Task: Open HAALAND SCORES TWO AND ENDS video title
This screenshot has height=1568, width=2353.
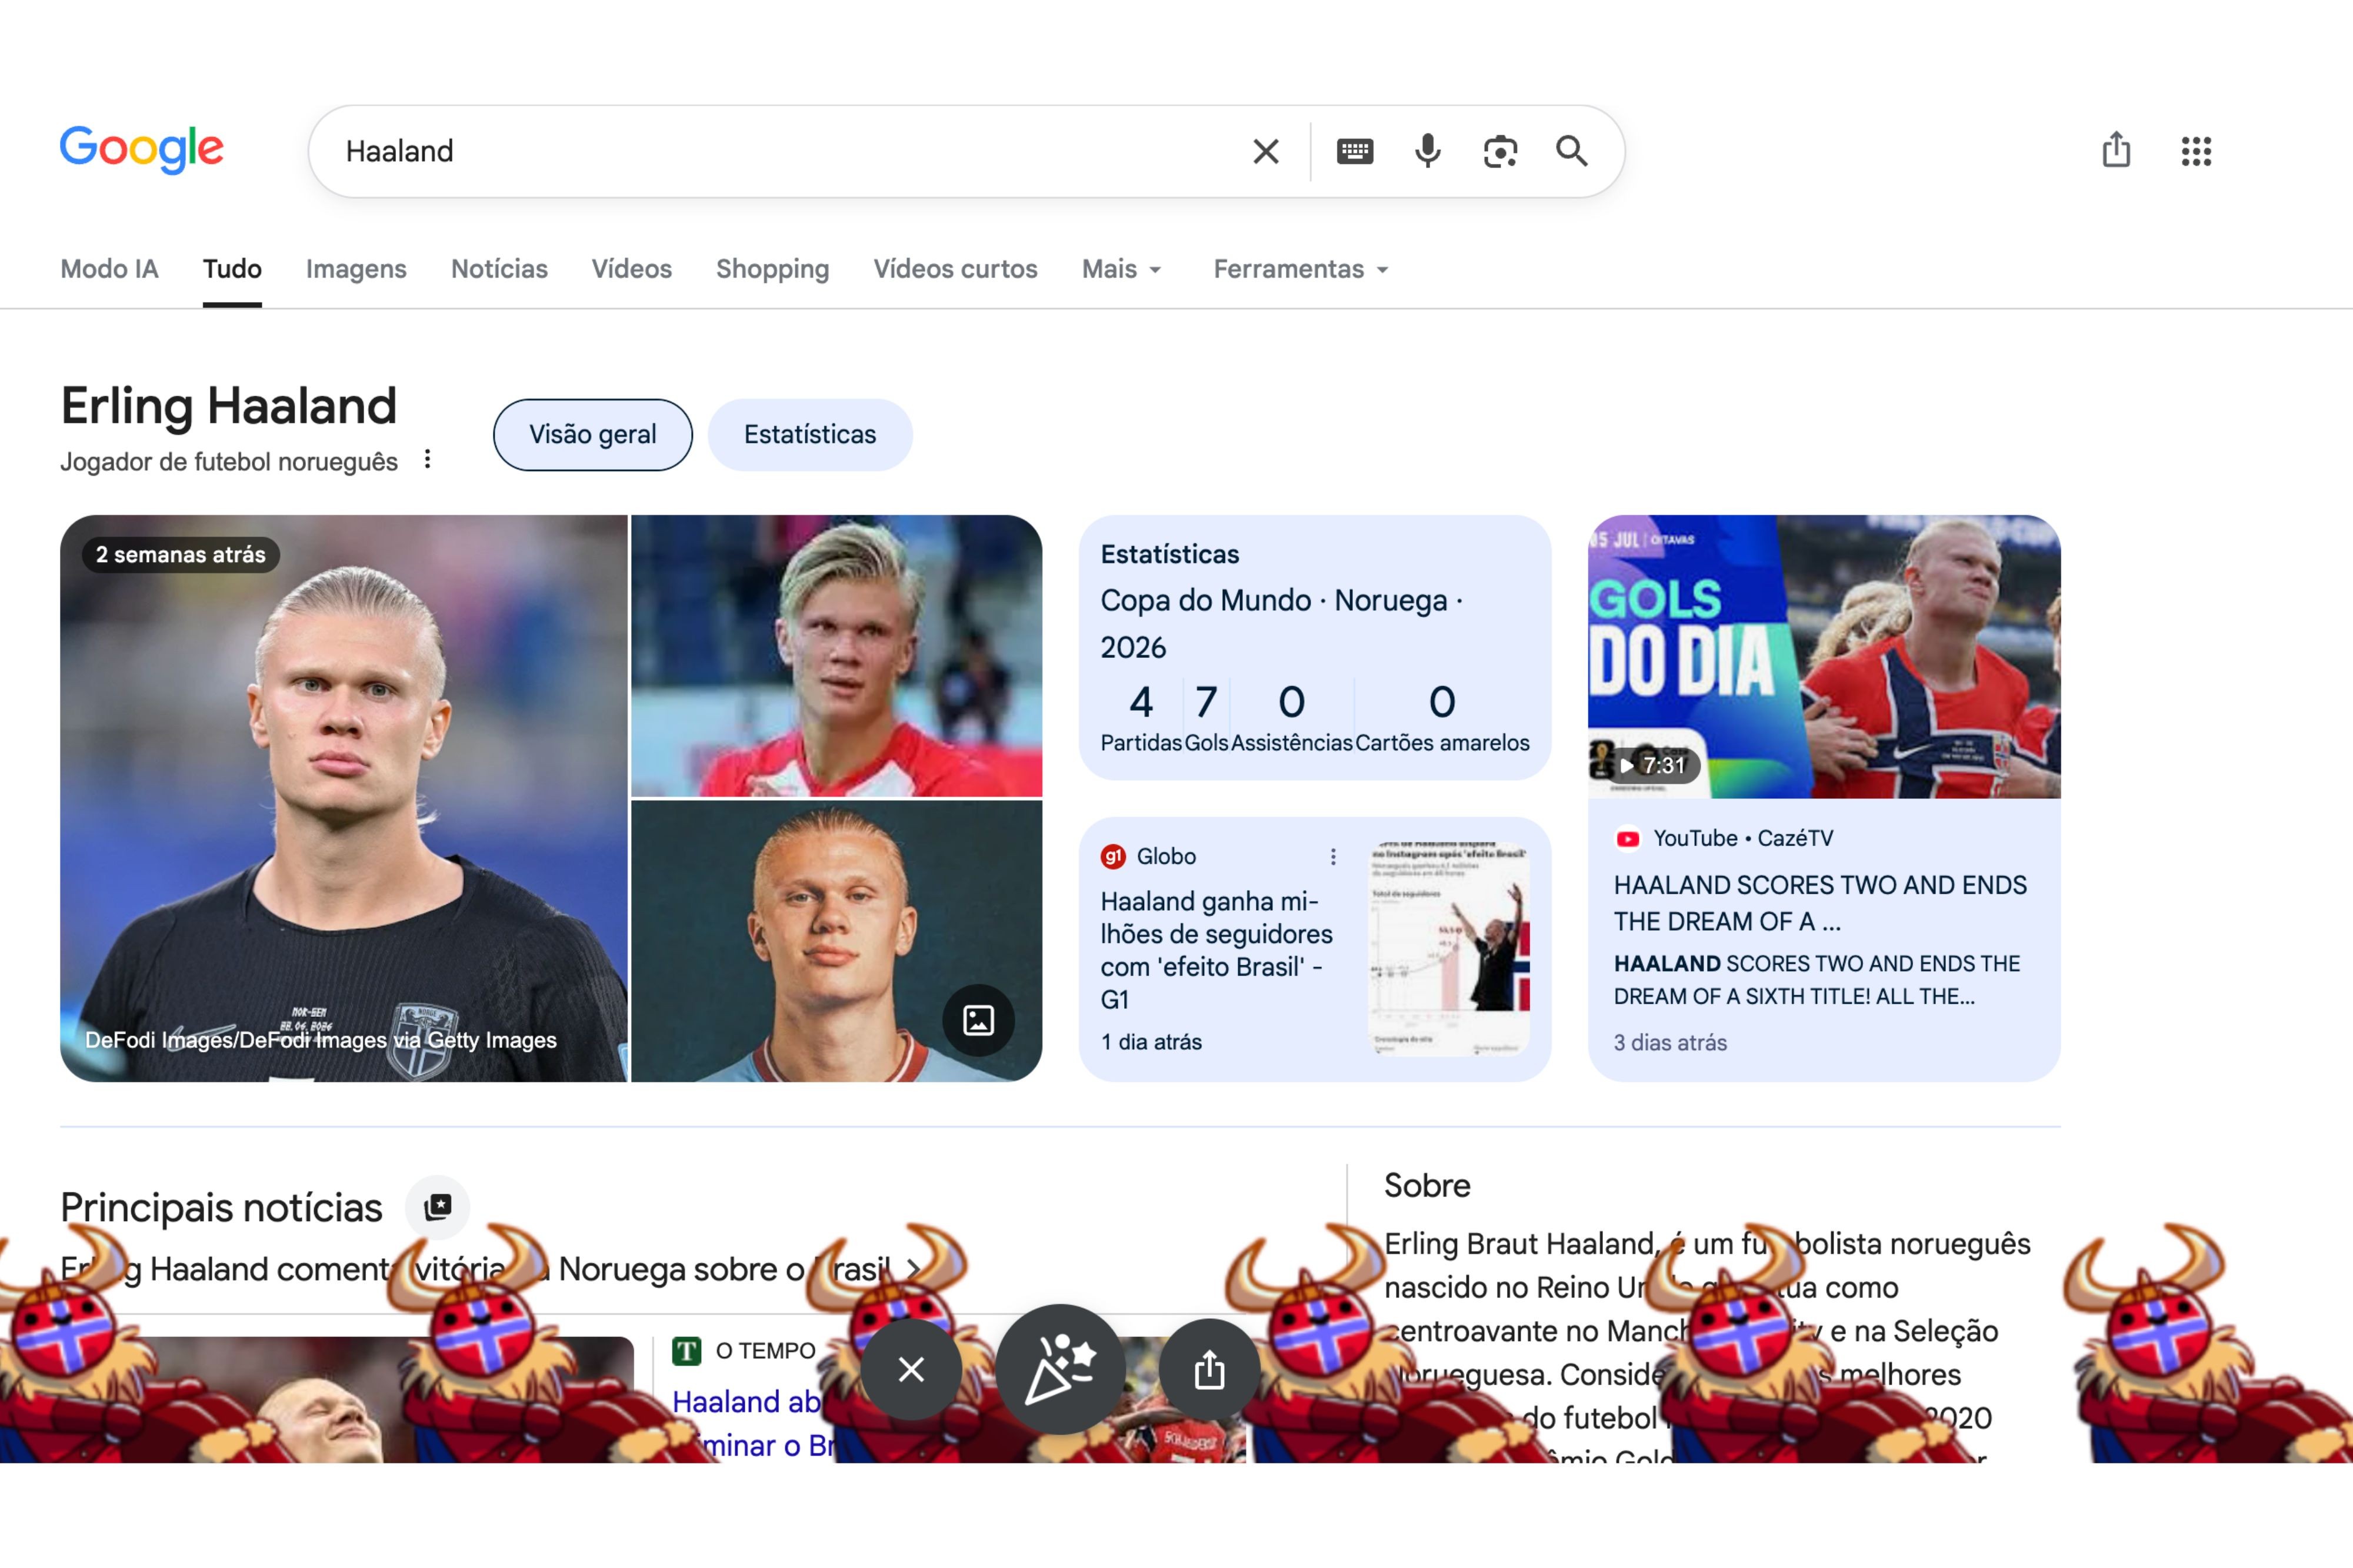Action: click(1820, 903)
